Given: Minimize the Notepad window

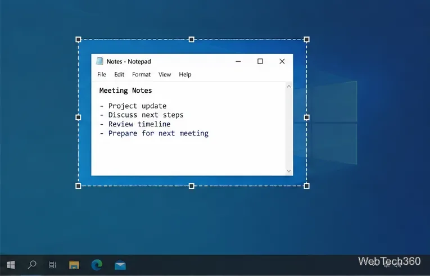Looking at the screenshot, I should (x=238, y=61).
